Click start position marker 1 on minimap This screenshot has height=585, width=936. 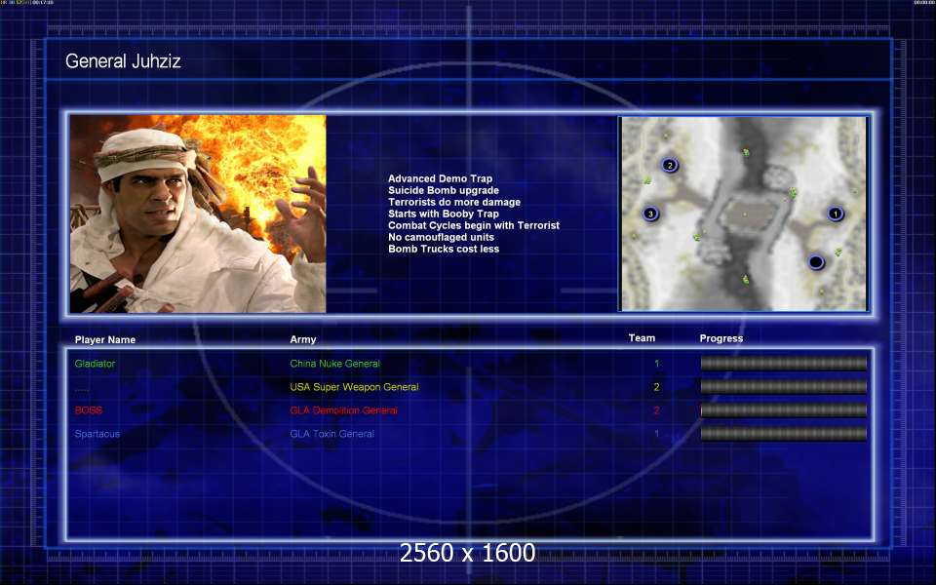click(x=836, y=214)
